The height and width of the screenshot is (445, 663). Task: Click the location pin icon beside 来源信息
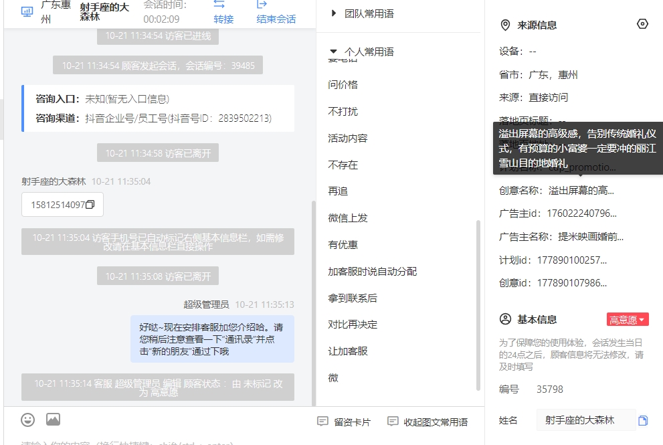(x=505, y=25)
